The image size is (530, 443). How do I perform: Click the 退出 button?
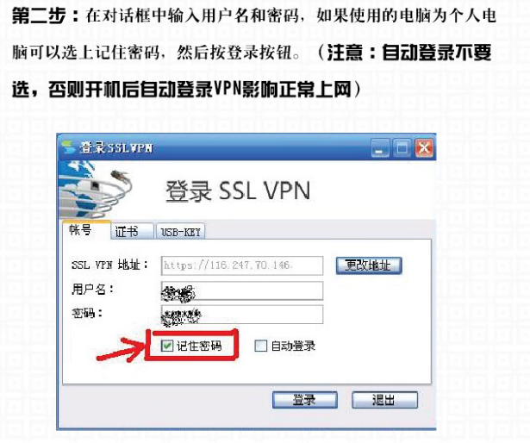point(384,400)
